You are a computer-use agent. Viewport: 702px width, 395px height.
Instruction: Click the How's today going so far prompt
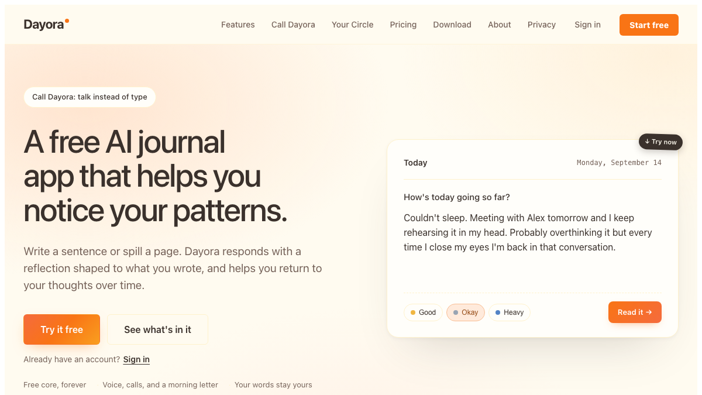click(457, 197)
